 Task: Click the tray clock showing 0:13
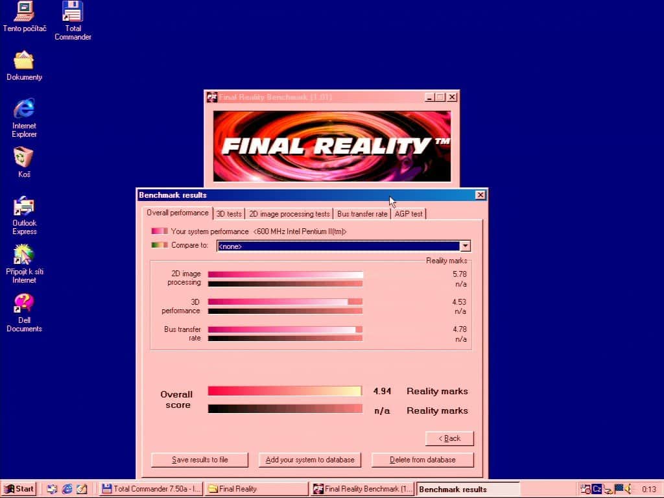tap(648, 489)
